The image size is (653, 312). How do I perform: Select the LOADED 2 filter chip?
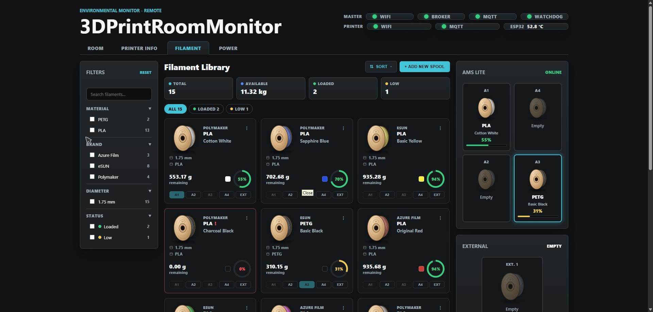click(x=206, y=109)
